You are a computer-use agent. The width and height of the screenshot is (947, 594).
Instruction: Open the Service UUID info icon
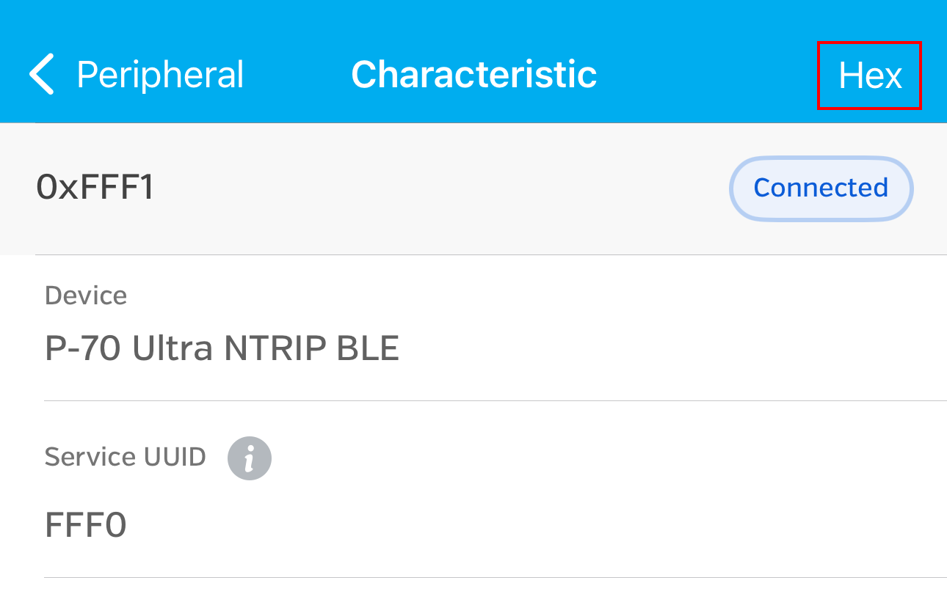(x=249, y=458)
